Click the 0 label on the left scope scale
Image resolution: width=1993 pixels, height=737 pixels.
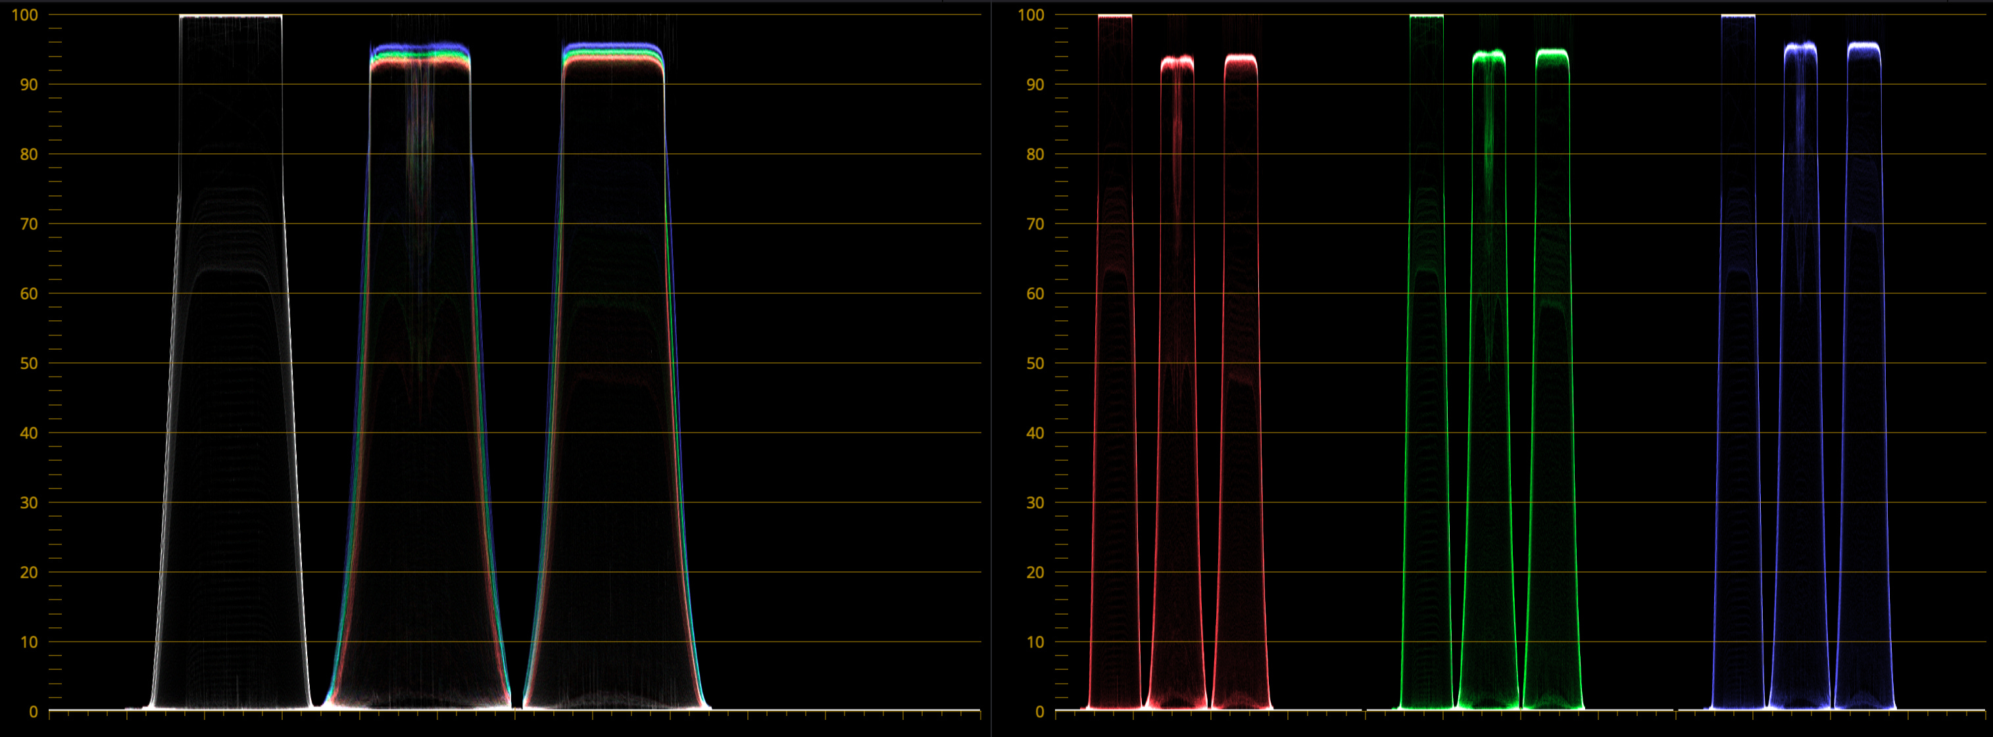click(34, 711)
